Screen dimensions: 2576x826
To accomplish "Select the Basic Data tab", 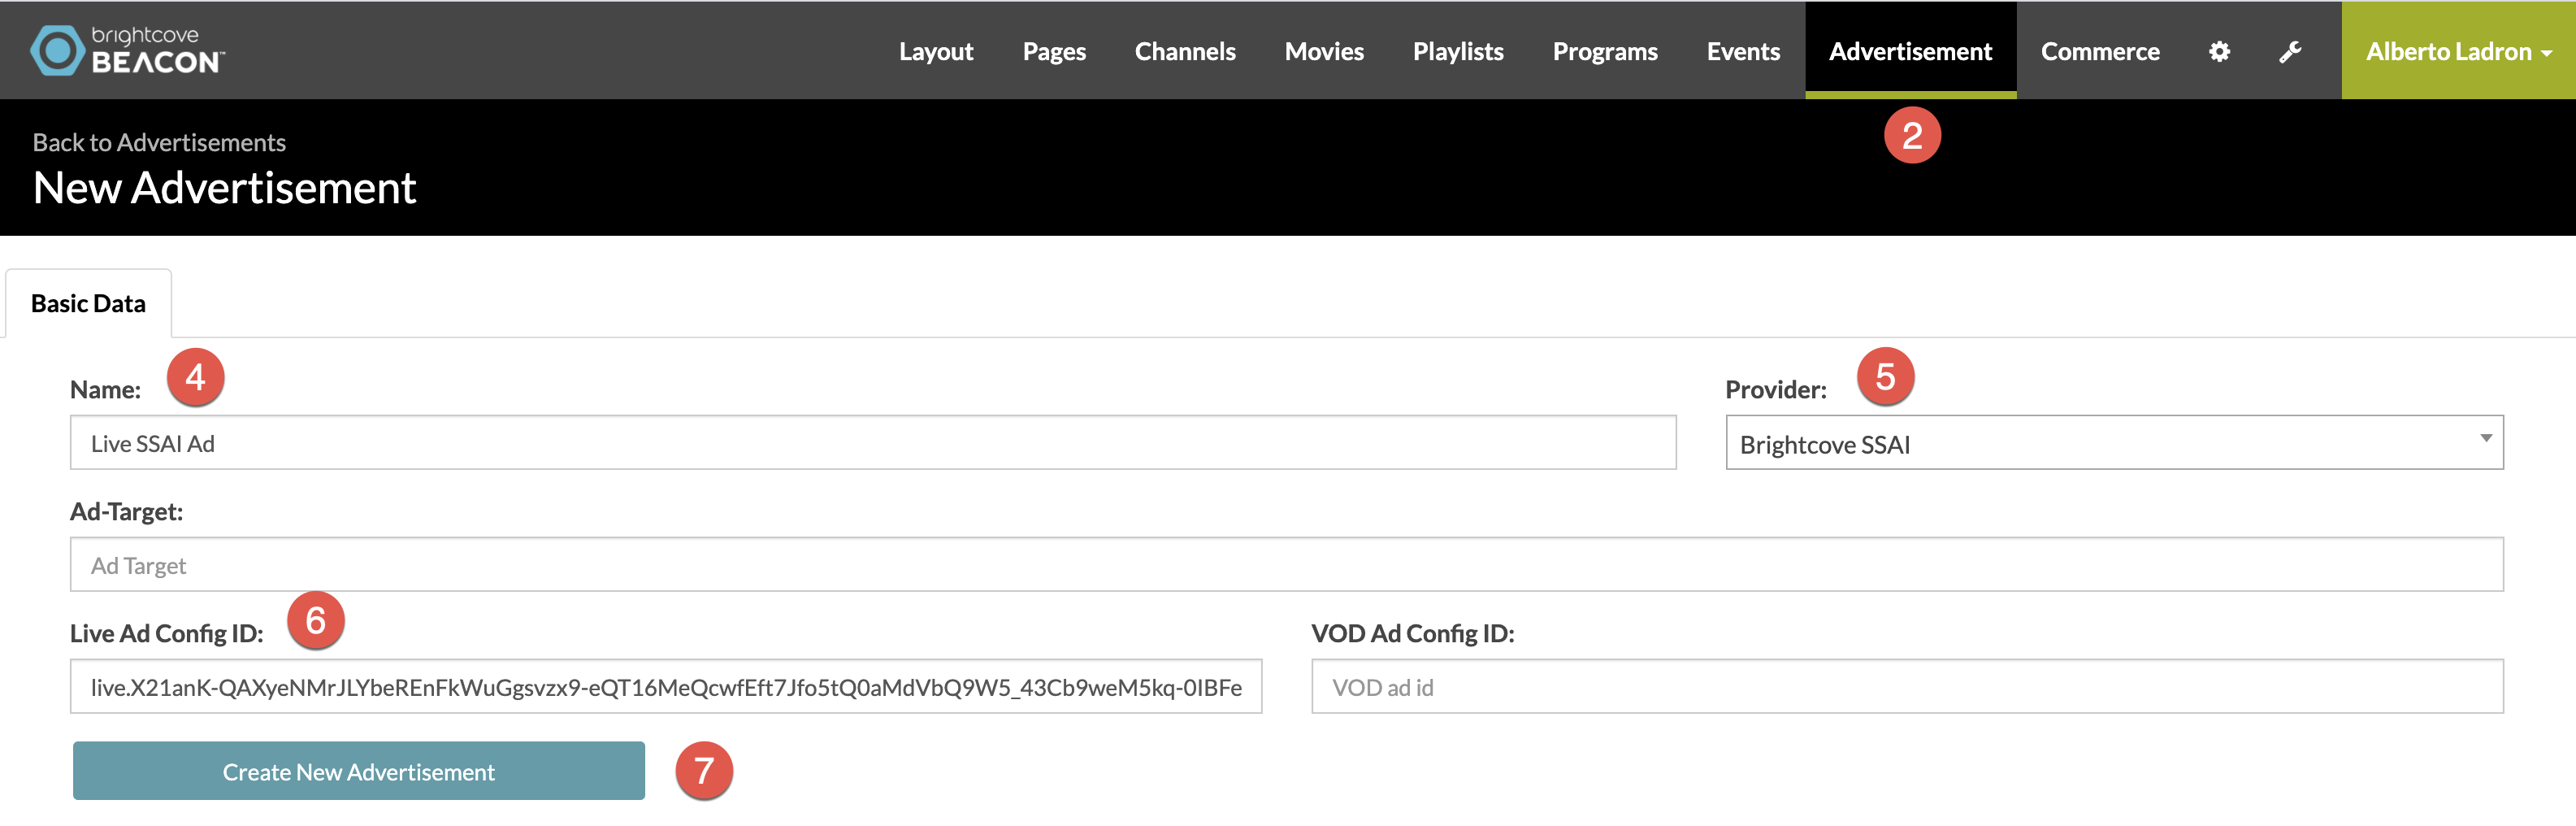I will click(x=88, y=303).
